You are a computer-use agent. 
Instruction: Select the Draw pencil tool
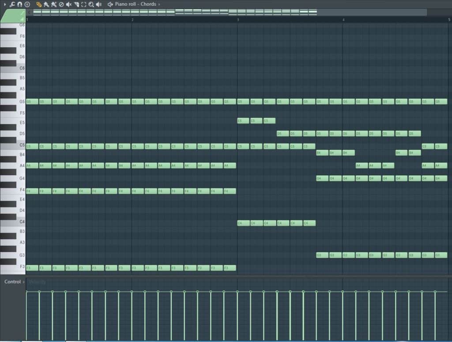(x=39, y=4)
